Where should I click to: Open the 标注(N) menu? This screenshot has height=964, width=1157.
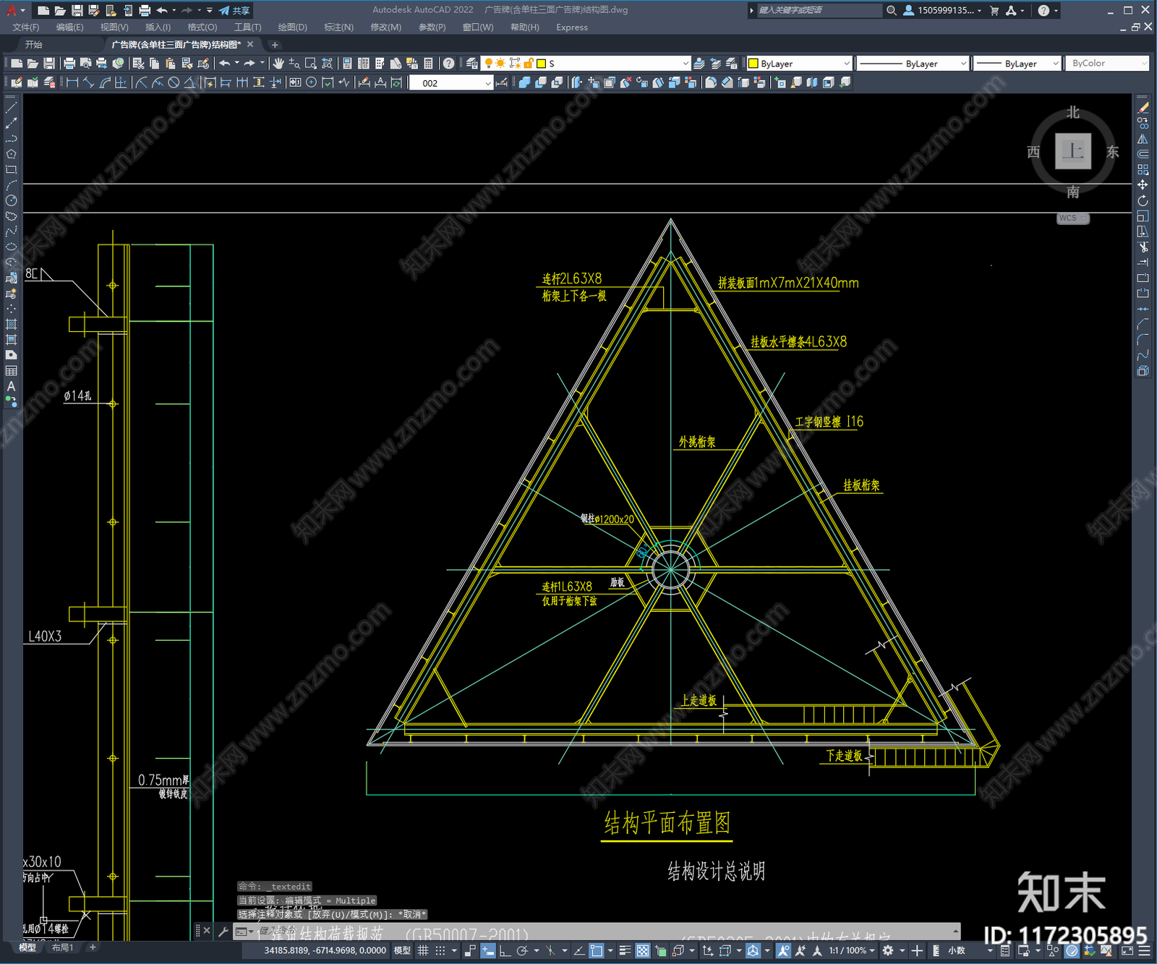tap(338, 27)
